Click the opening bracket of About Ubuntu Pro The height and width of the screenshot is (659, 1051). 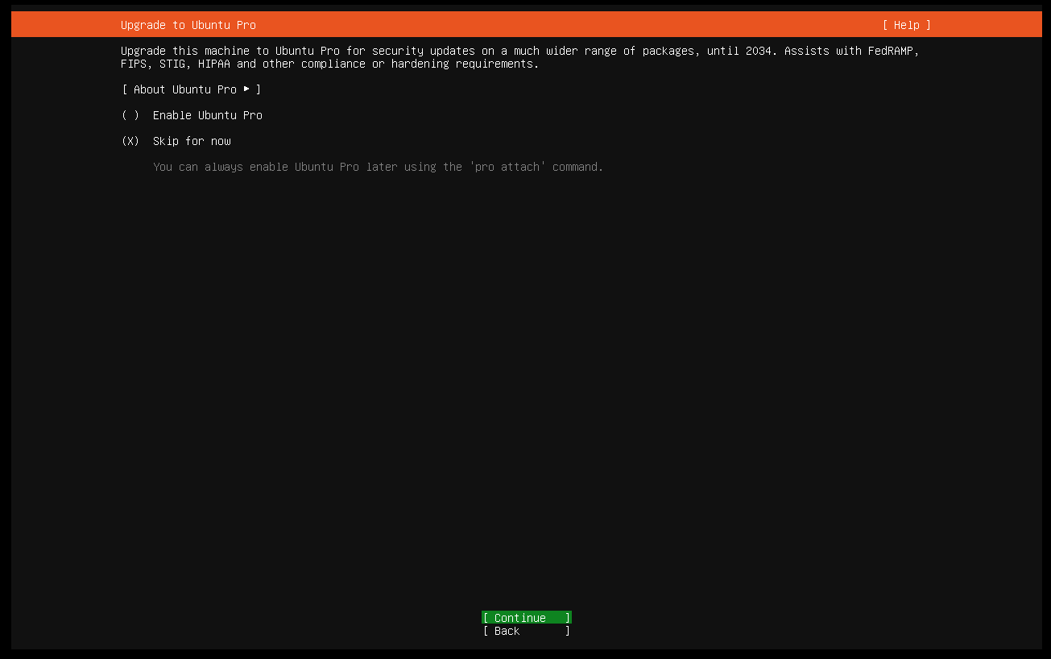click(125, 89)
